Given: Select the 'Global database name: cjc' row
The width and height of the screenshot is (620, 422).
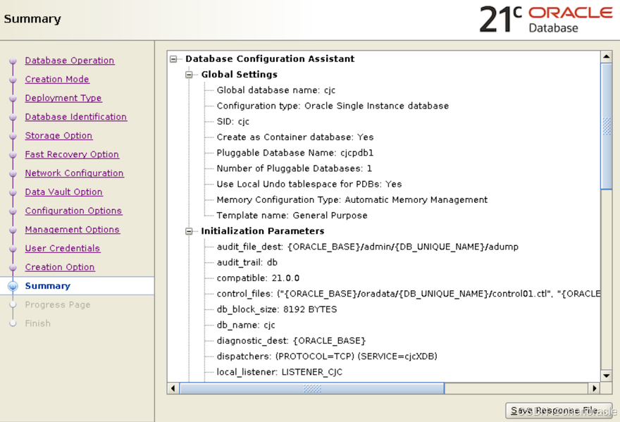Looking at the screenshot, I should [276, 90].
